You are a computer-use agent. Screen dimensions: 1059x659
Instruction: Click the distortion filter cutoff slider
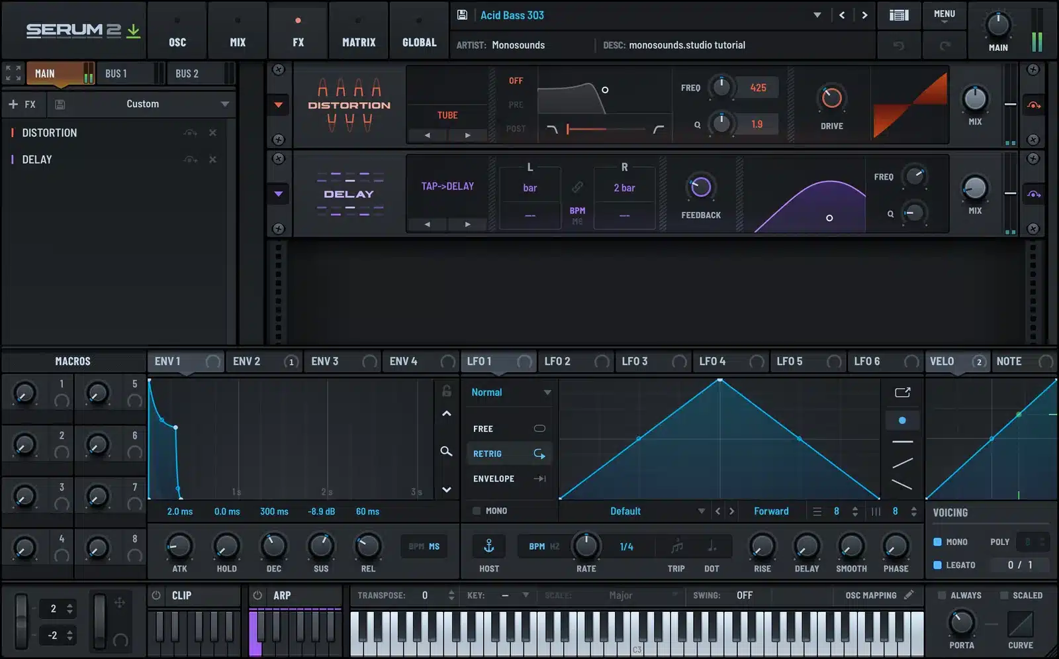[x=606, y=129]
